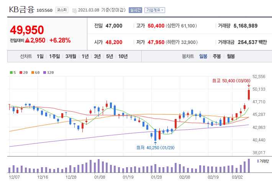
Task: Click the 저가 value 47,950
Action: click(156, 42)
